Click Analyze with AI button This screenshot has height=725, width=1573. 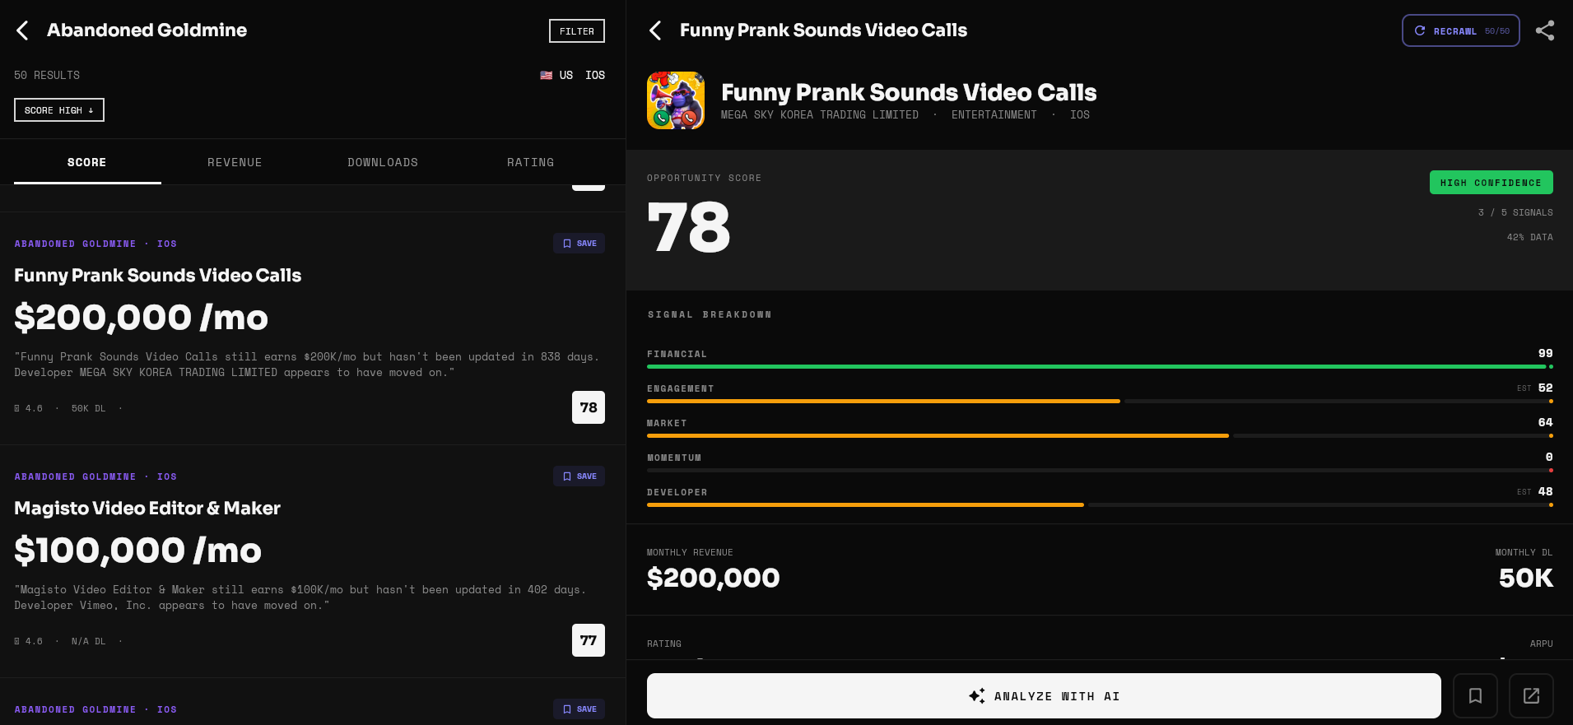coord(1044,696)
